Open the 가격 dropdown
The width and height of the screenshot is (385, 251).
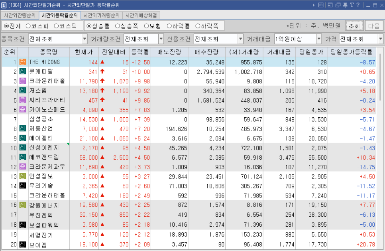click(381, 39)
